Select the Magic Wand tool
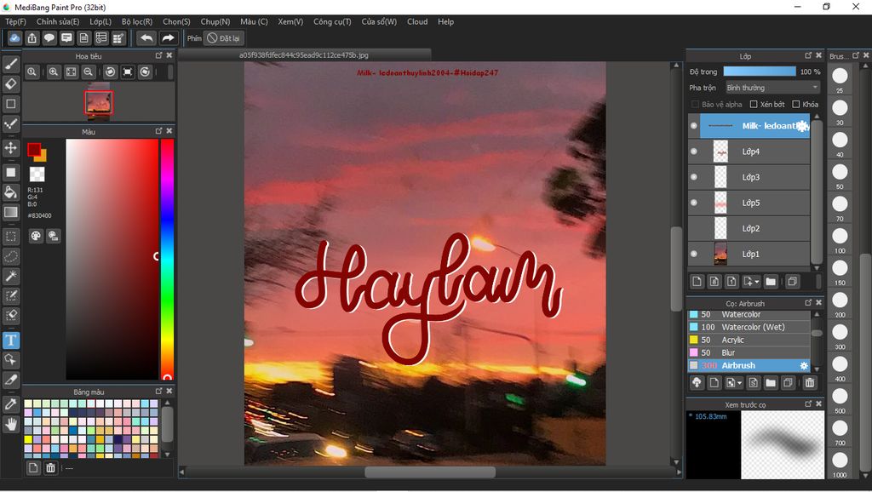872x492 pixels. [x=10, y=276]
